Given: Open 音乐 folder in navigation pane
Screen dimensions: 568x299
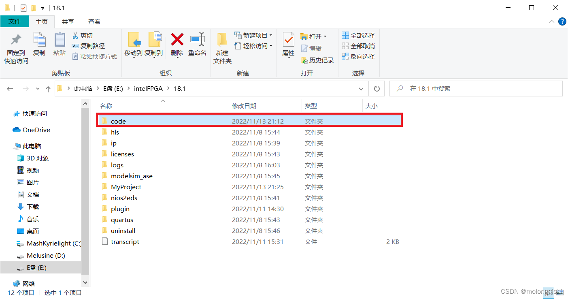Looking at the screenshot, I should point(28,219).
